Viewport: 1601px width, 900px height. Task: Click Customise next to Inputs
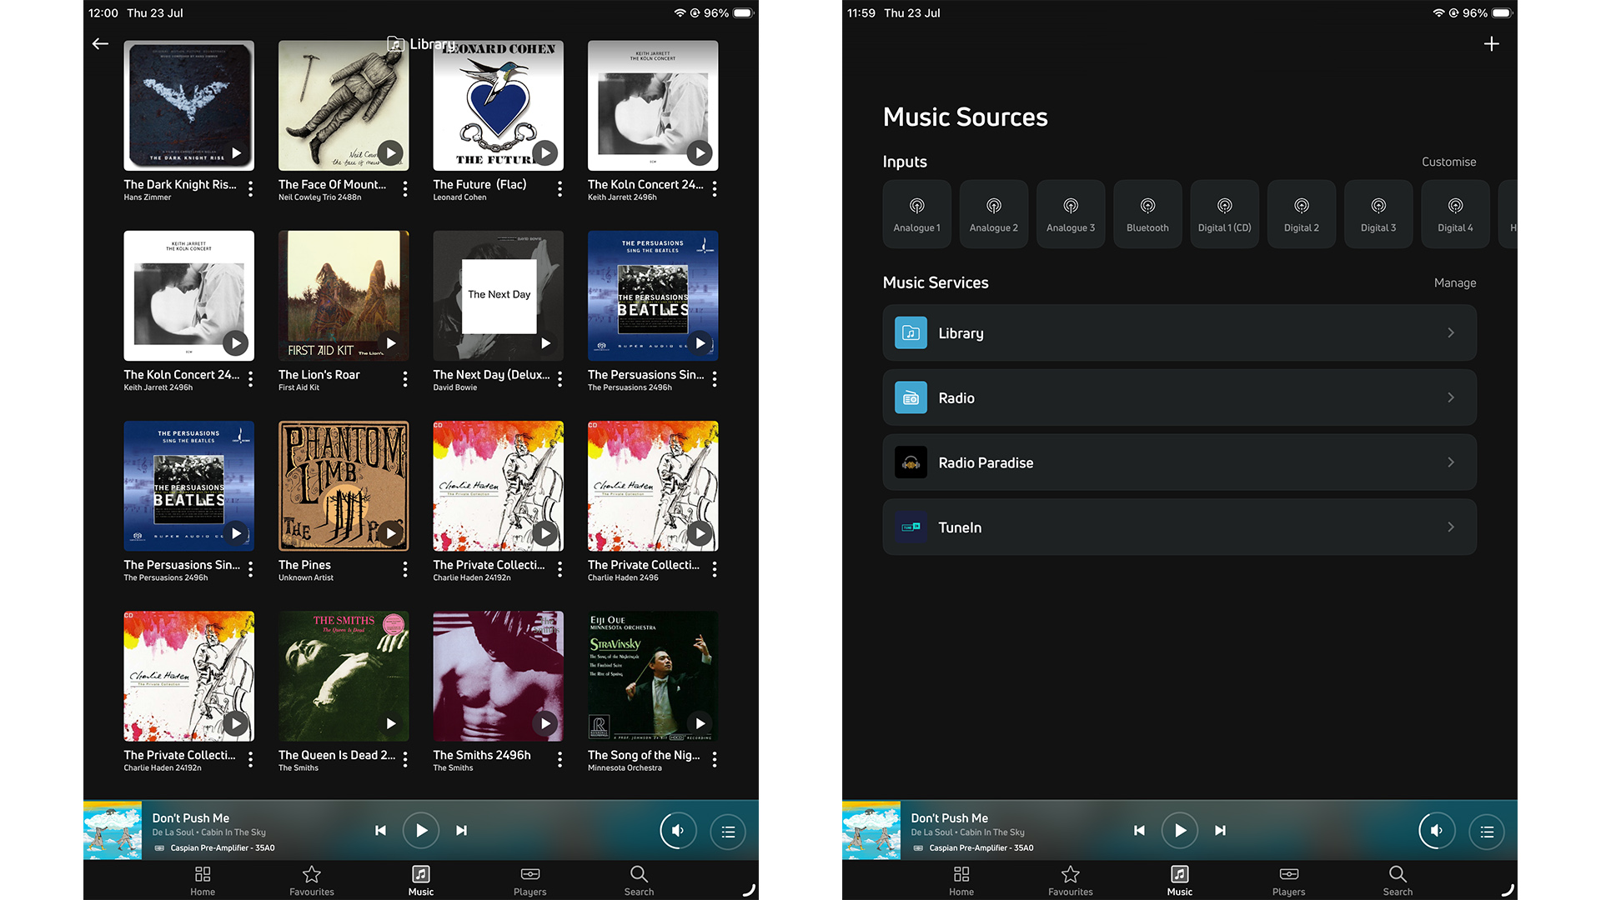click(x=1448, y=162)
